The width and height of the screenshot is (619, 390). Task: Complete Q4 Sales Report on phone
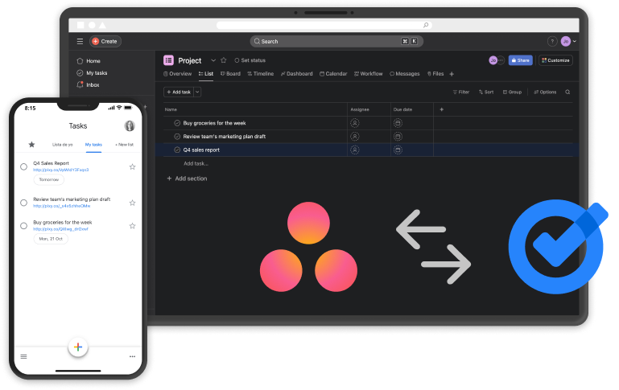tap(23, 166)
